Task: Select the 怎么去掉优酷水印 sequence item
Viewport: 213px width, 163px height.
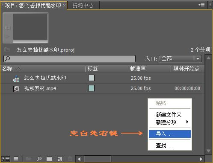Action: 45,78
